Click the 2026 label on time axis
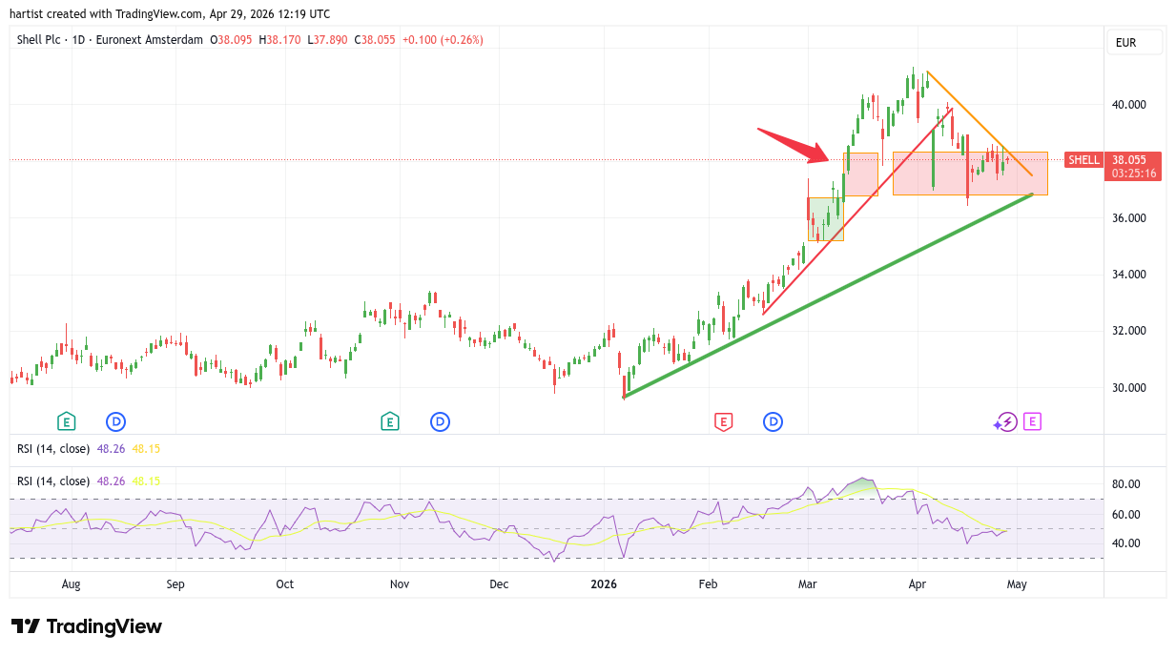The image size is (1176, 655). (604, 584)
